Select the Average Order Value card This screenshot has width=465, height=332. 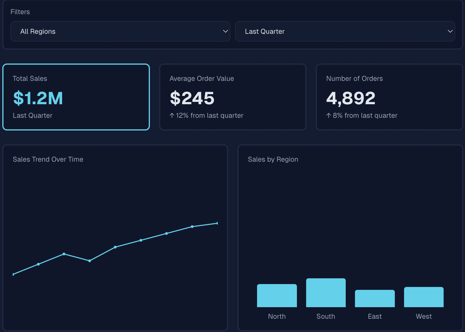coord(233,97)
